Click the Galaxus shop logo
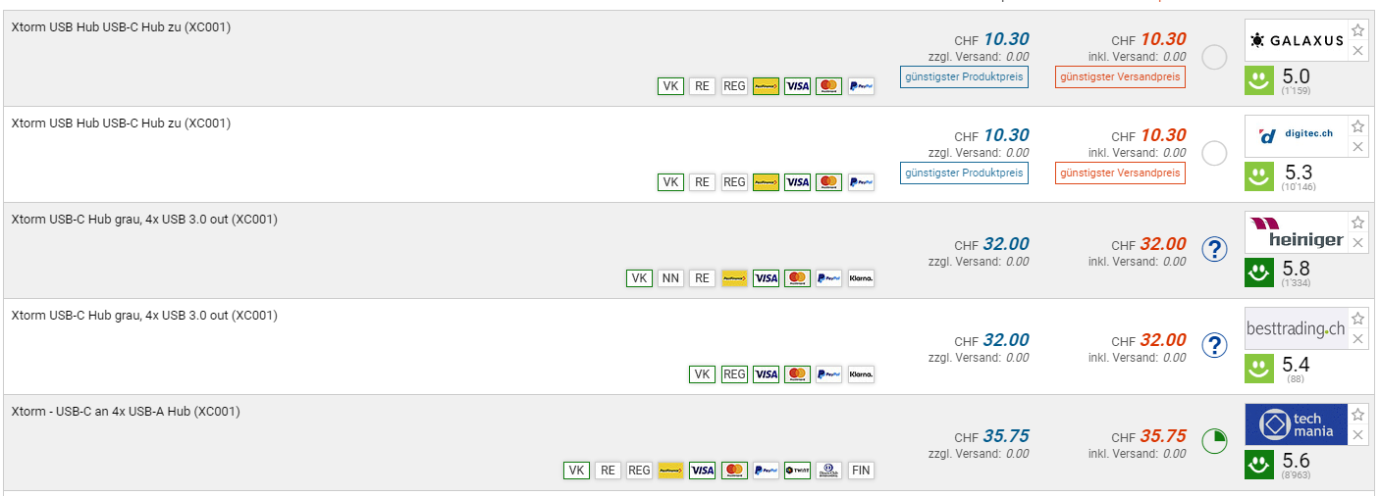The width and height of the screenshot is (1380, 496). point(1296,41)
